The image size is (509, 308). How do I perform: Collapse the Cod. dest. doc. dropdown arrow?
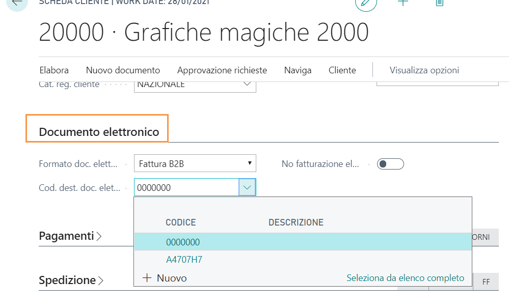tap(247, 187)
